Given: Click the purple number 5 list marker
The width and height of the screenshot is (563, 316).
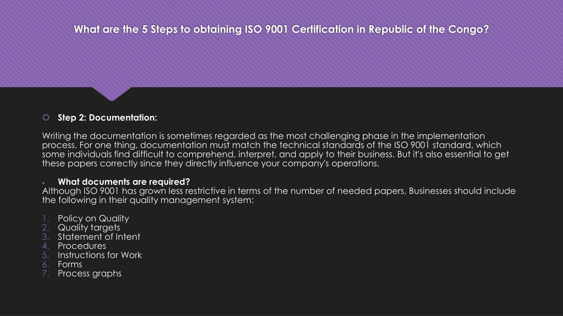Looking at the screenshot, I should pos(45,255).
